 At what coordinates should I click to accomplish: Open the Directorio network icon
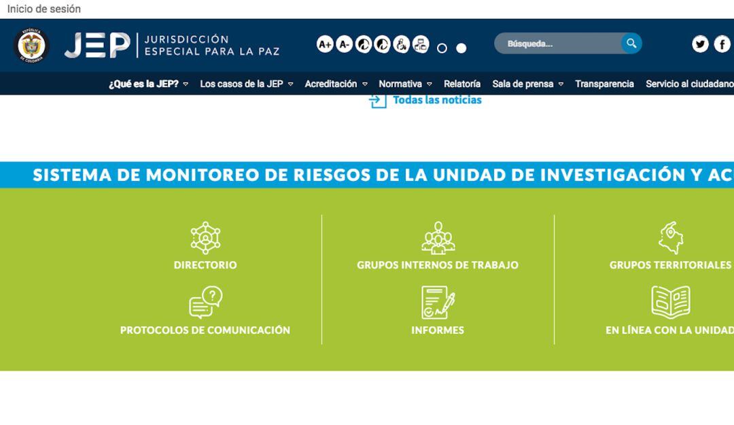click(205, 238)
